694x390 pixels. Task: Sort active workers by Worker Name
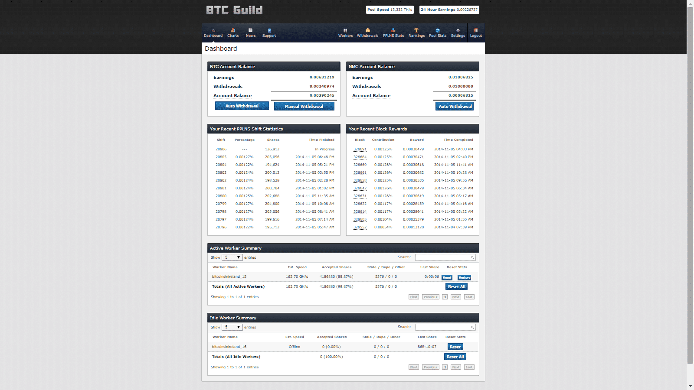[x=225, y=267]
